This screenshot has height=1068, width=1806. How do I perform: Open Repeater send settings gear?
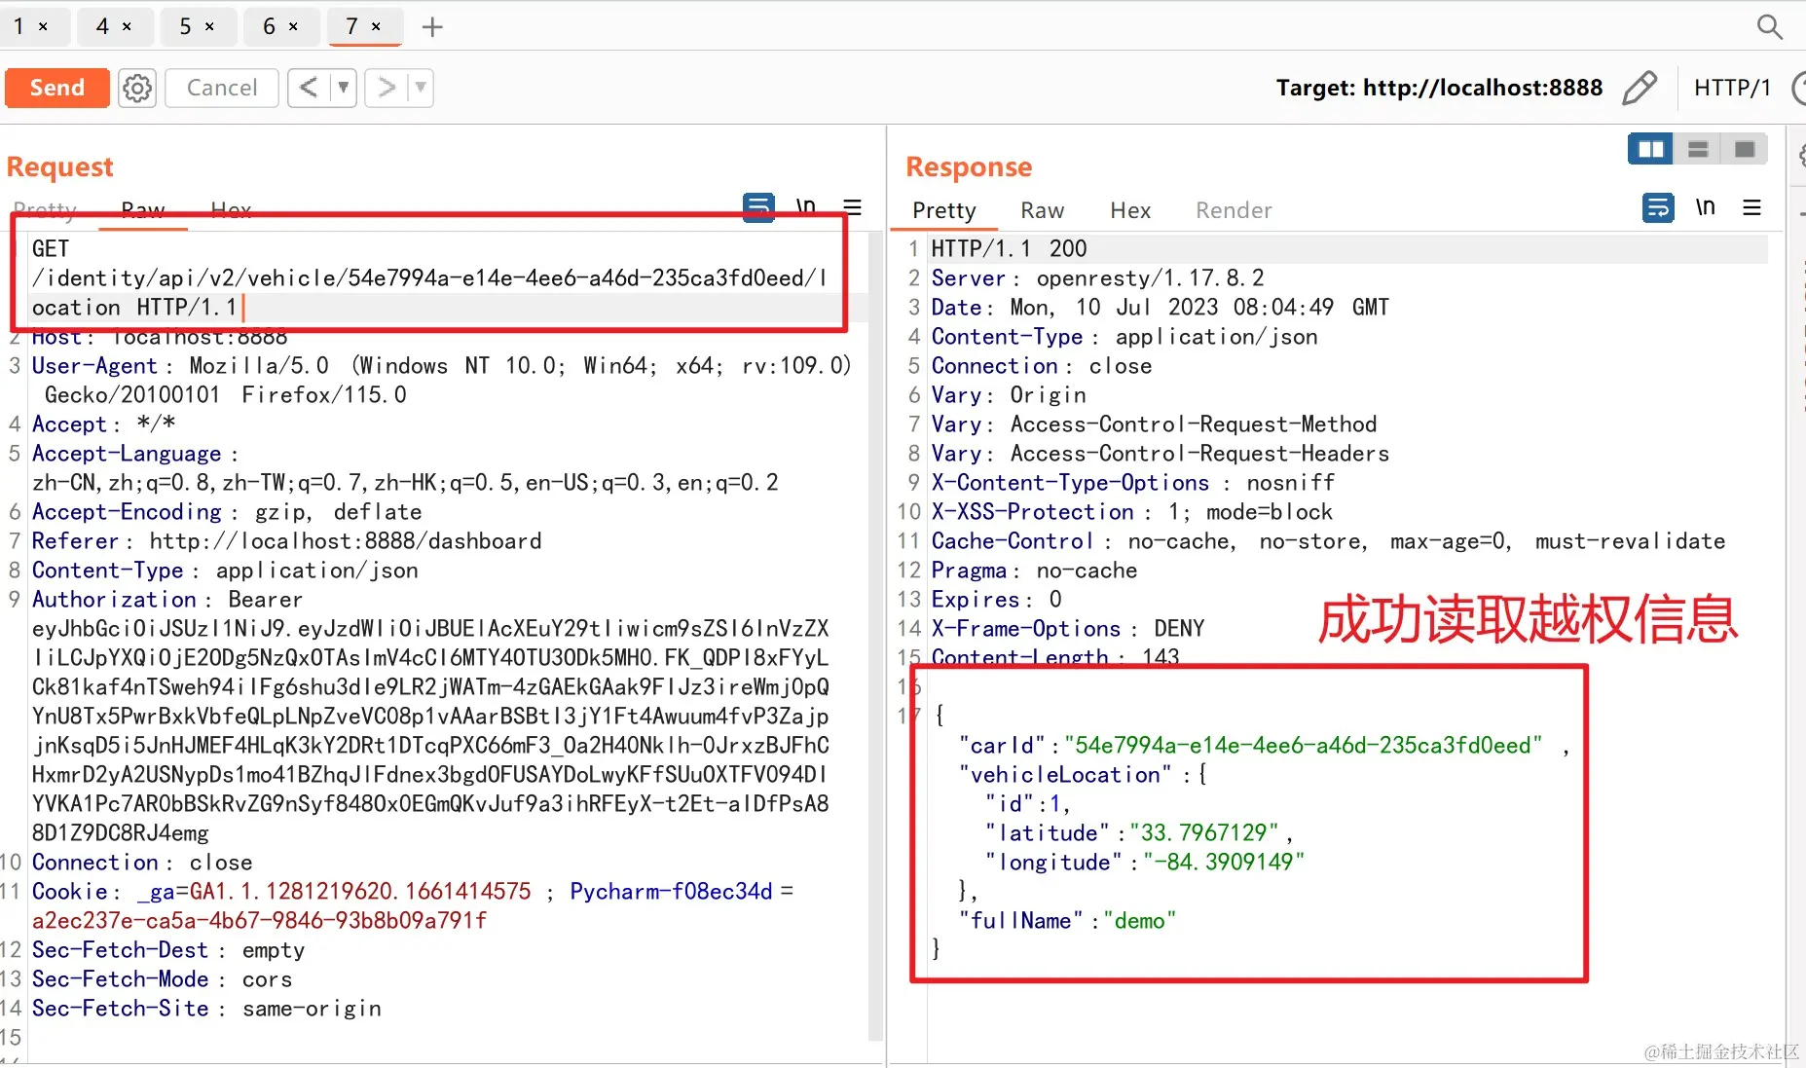[137, 88]
